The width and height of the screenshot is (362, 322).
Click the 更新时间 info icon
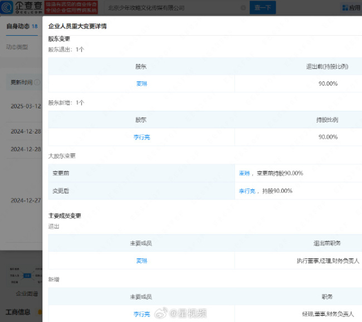coord(37,82)
